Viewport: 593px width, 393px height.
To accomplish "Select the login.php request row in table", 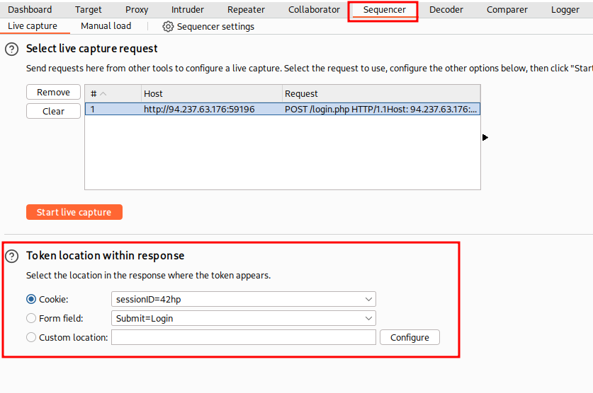I will 282,110.
